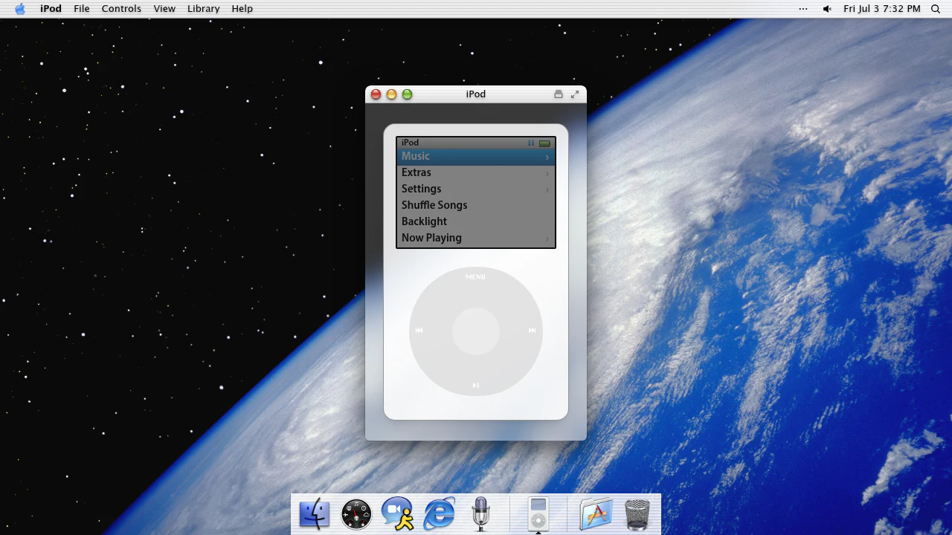
Task: Open Dashboard from the dock
Action: point(356,513)
